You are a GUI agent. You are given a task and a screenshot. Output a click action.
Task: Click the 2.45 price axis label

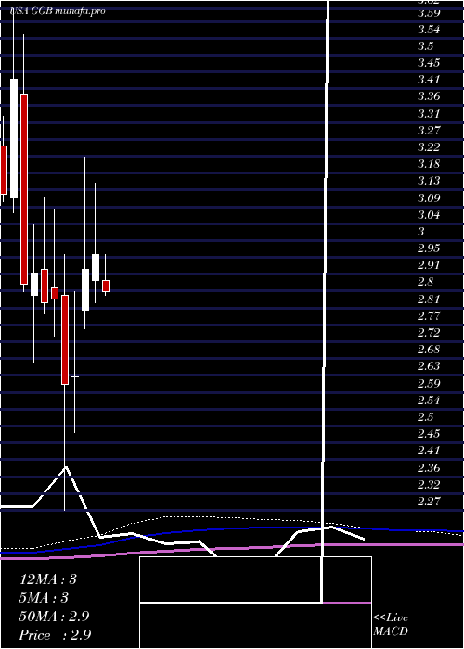(x=429, y=434)
